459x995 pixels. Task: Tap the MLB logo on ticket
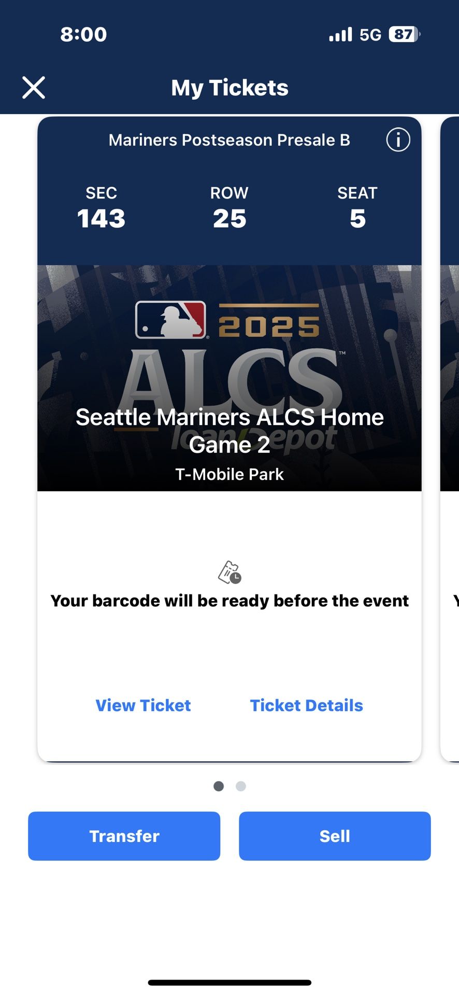pyautogui.click(x=170, y=320)
